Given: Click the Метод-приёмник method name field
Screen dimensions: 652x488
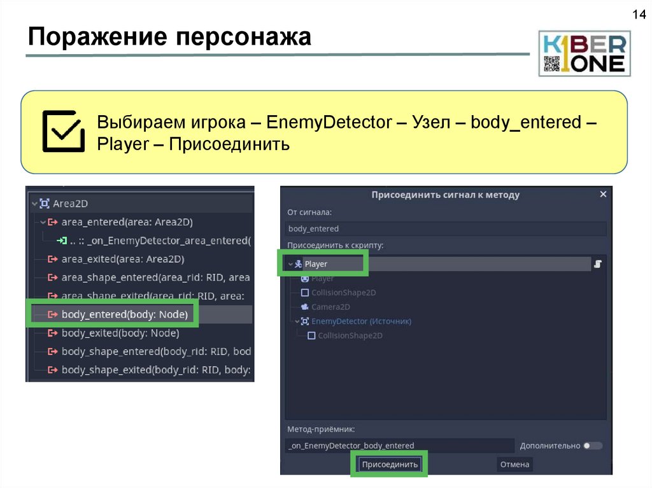Looking at the screenshot, I should pyautogui.click(x=400, y=445).
